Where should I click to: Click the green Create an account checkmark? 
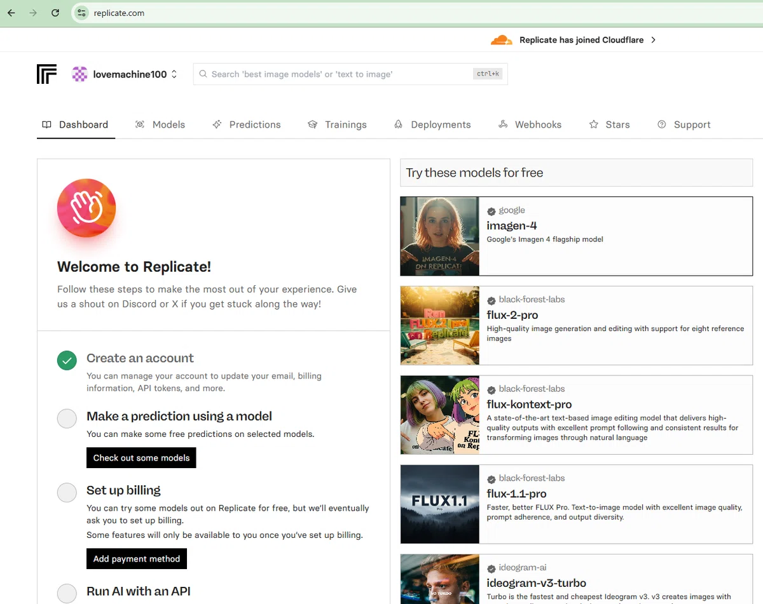pos(67,360)
